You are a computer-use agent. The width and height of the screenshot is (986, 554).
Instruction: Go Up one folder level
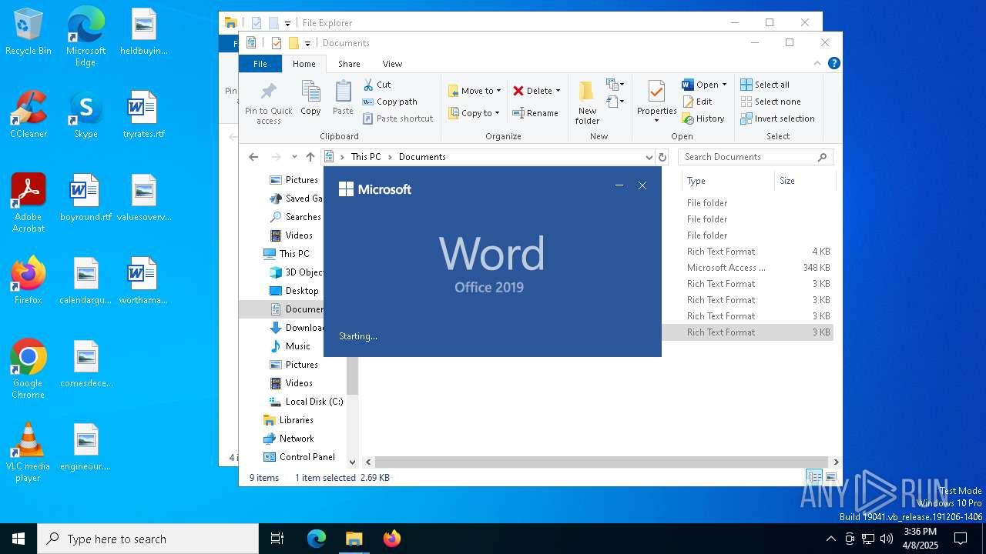coord(310,157)
